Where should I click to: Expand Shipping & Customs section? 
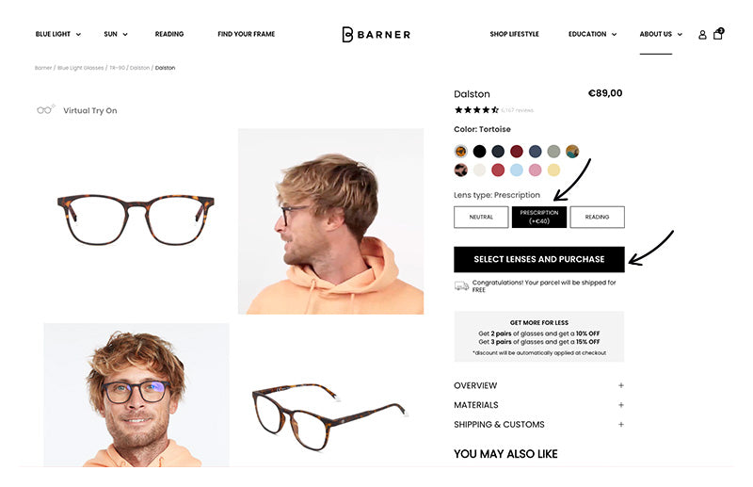pos(538,425)
